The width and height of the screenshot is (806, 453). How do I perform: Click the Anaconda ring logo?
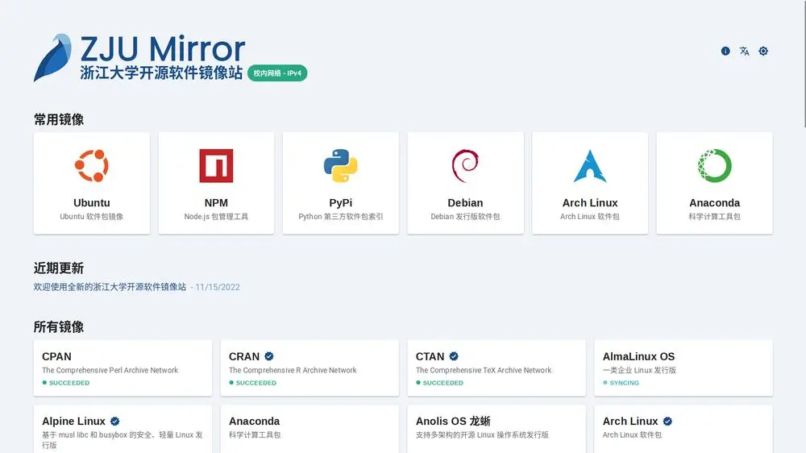[714, 166]
